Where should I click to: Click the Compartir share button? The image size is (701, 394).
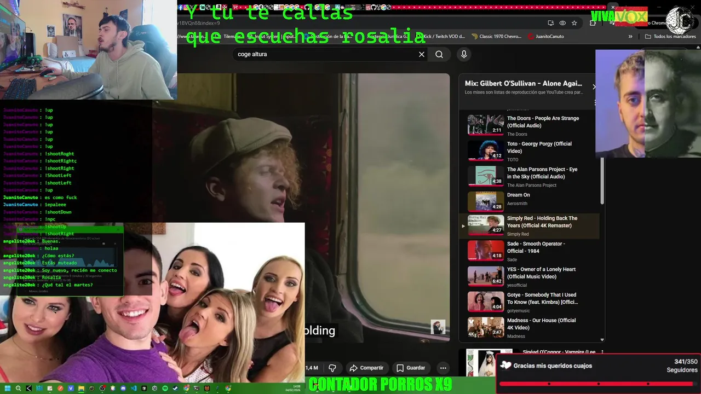[x=366, y=368]
